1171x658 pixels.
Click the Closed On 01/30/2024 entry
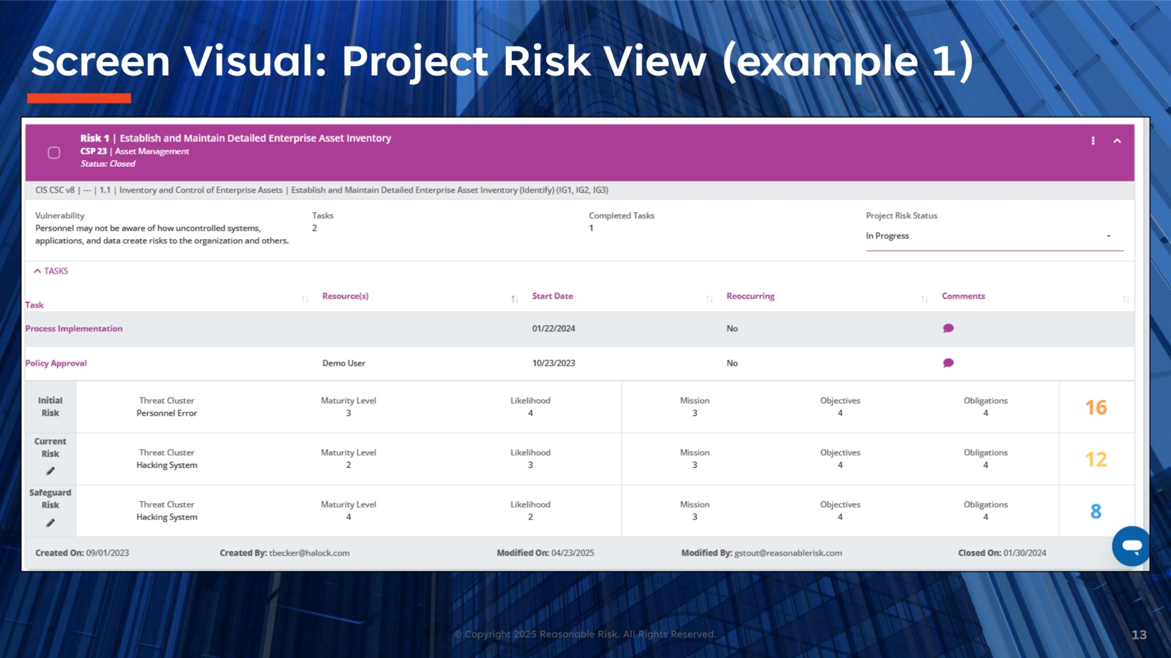[x=1002, y=553]
